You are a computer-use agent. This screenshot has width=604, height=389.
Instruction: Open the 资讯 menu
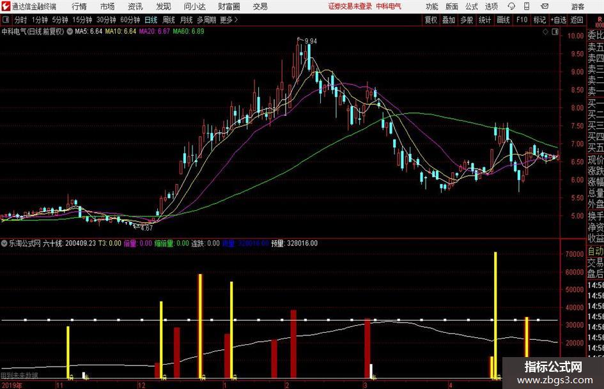click(x=136, y=6)
